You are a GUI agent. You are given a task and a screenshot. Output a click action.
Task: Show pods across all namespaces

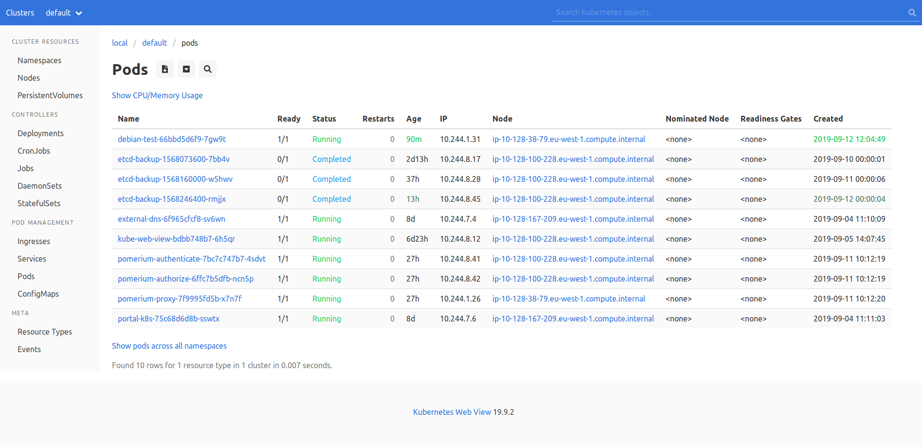point(169,345)
